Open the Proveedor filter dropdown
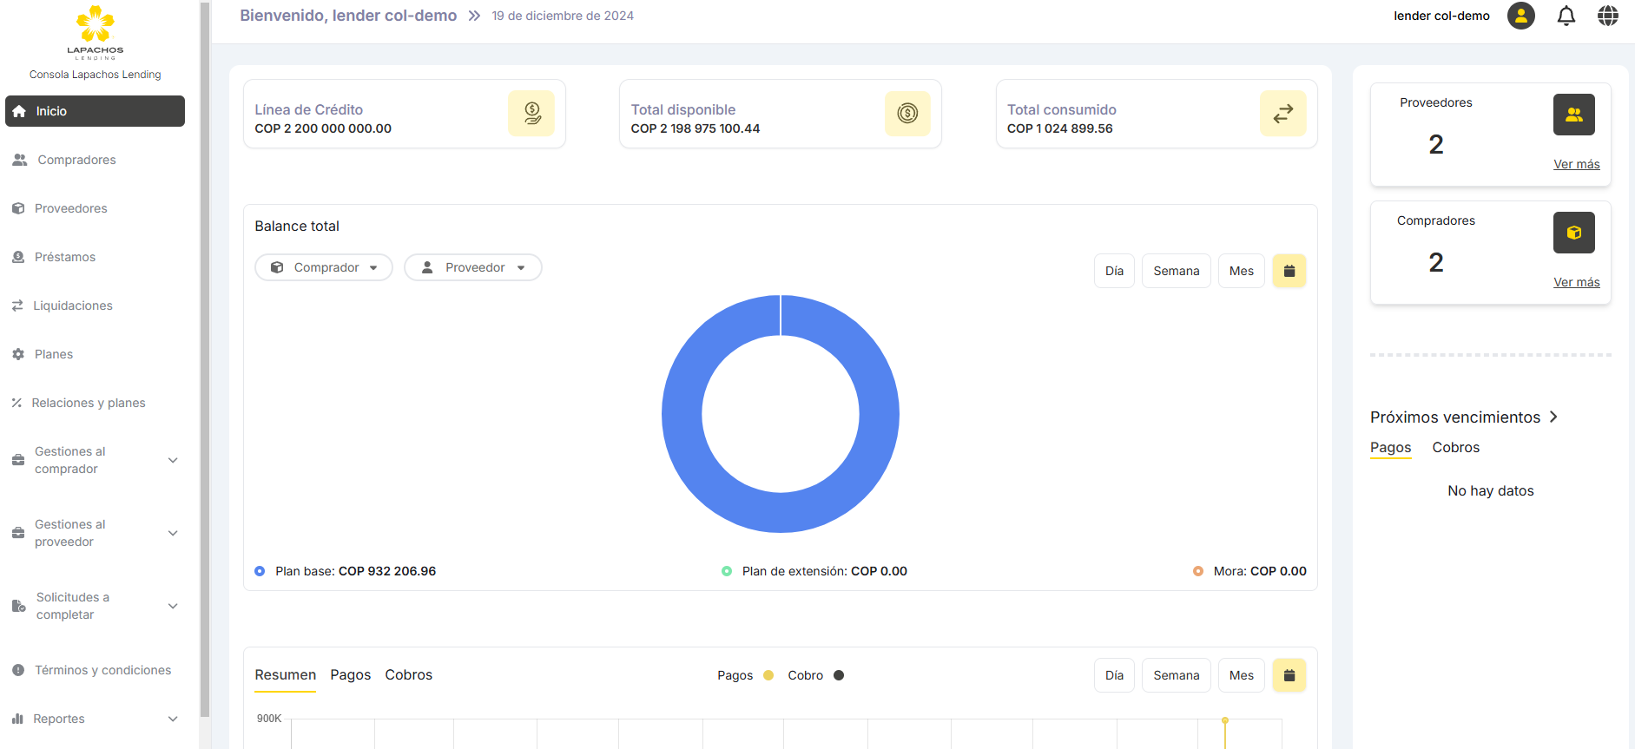This screenshot has width=1635, height=749. point(473,267)
